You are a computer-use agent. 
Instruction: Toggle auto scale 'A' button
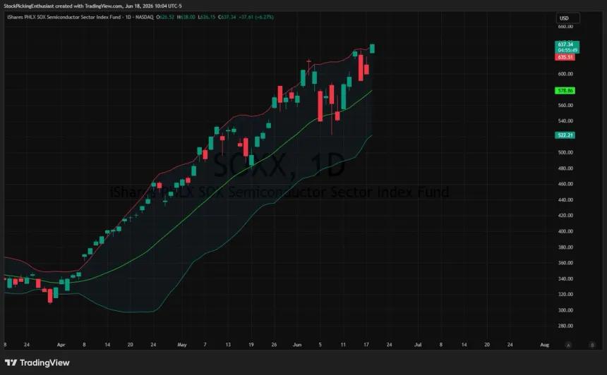click(568, 345)
